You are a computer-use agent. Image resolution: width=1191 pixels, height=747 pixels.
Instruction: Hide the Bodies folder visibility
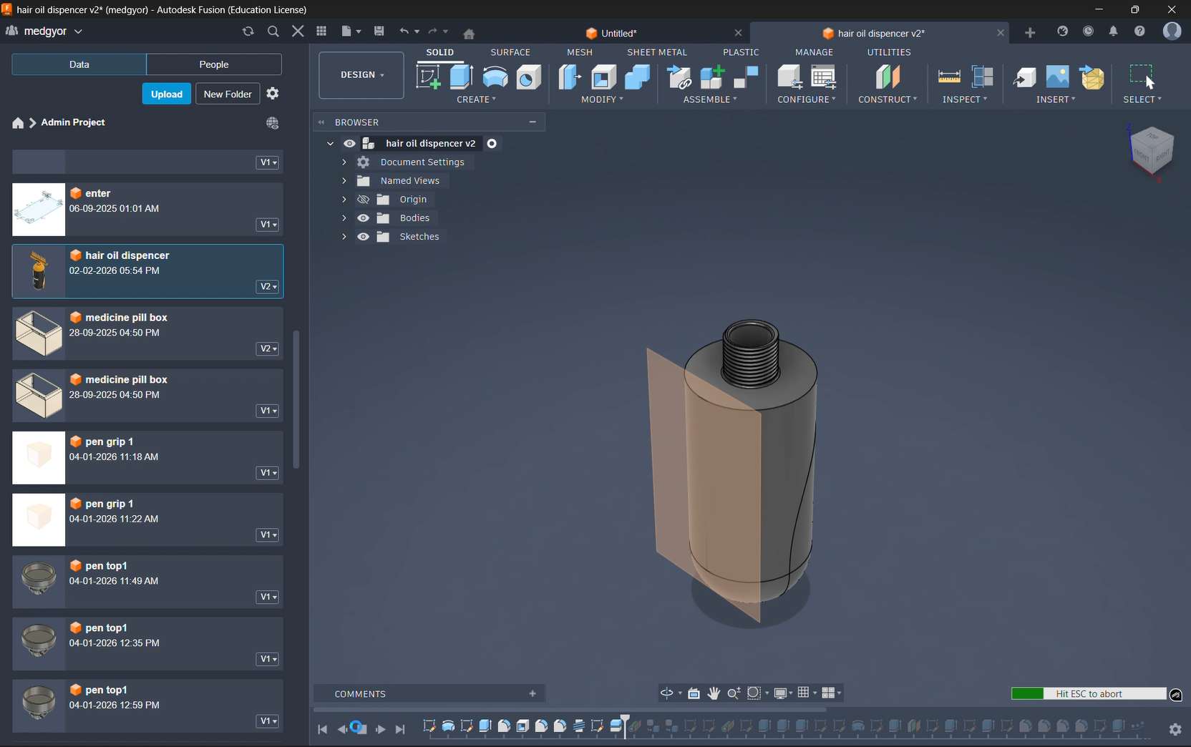(x=364, y=218)
